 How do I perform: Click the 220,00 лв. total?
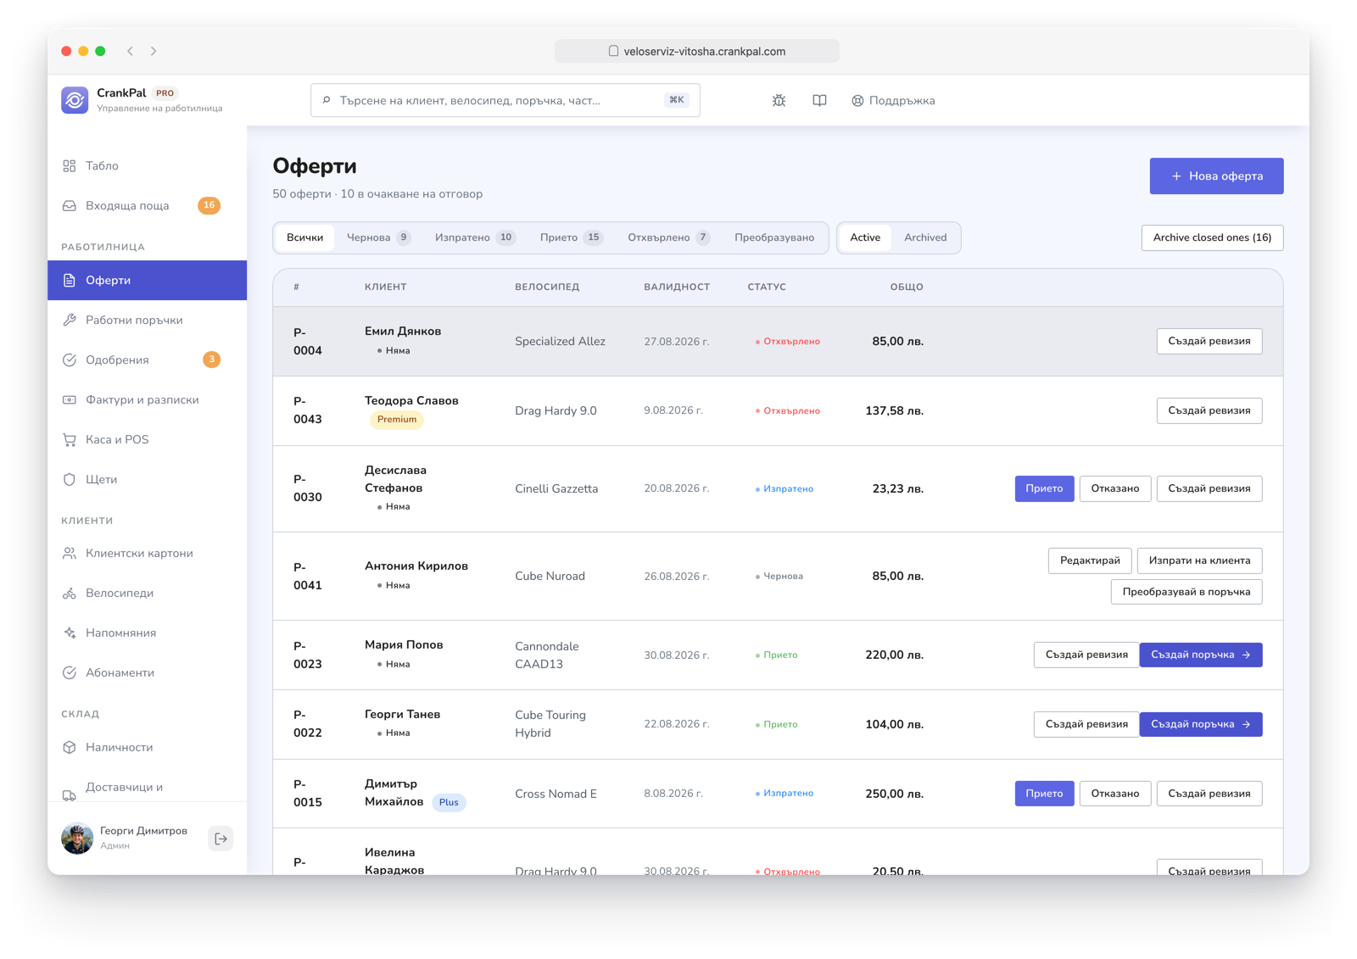(894, 655)
